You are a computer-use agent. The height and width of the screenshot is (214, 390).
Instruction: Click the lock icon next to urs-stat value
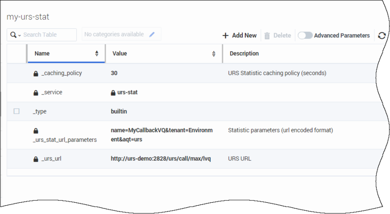point(114,93)
